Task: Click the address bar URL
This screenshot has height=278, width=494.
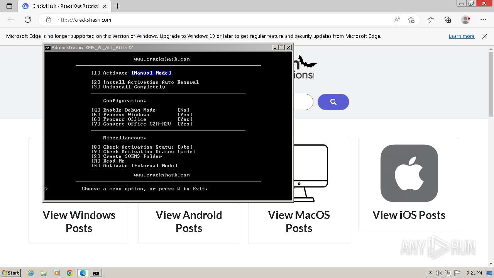Action: click(84, 20)
